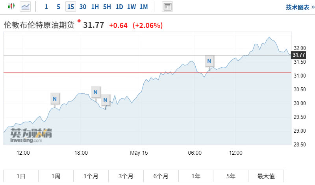Image resolution: width=315 pixels, height=185 pixels.
Task: Choose the 1H interval
Action: point(95,7)
